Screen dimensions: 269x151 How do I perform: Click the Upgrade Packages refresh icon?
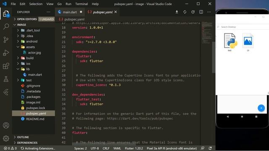pos(185,12)
